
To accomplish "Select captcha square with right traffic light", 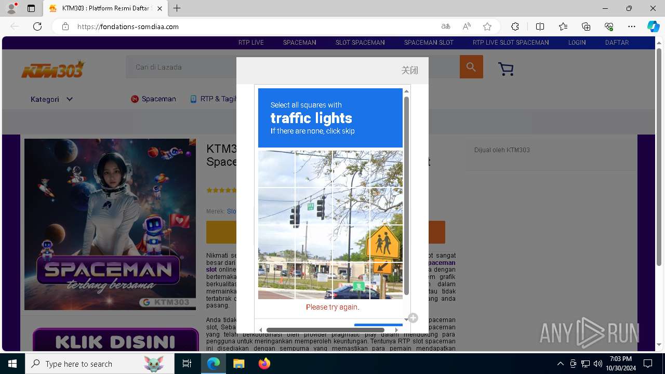I will [314, 206].
